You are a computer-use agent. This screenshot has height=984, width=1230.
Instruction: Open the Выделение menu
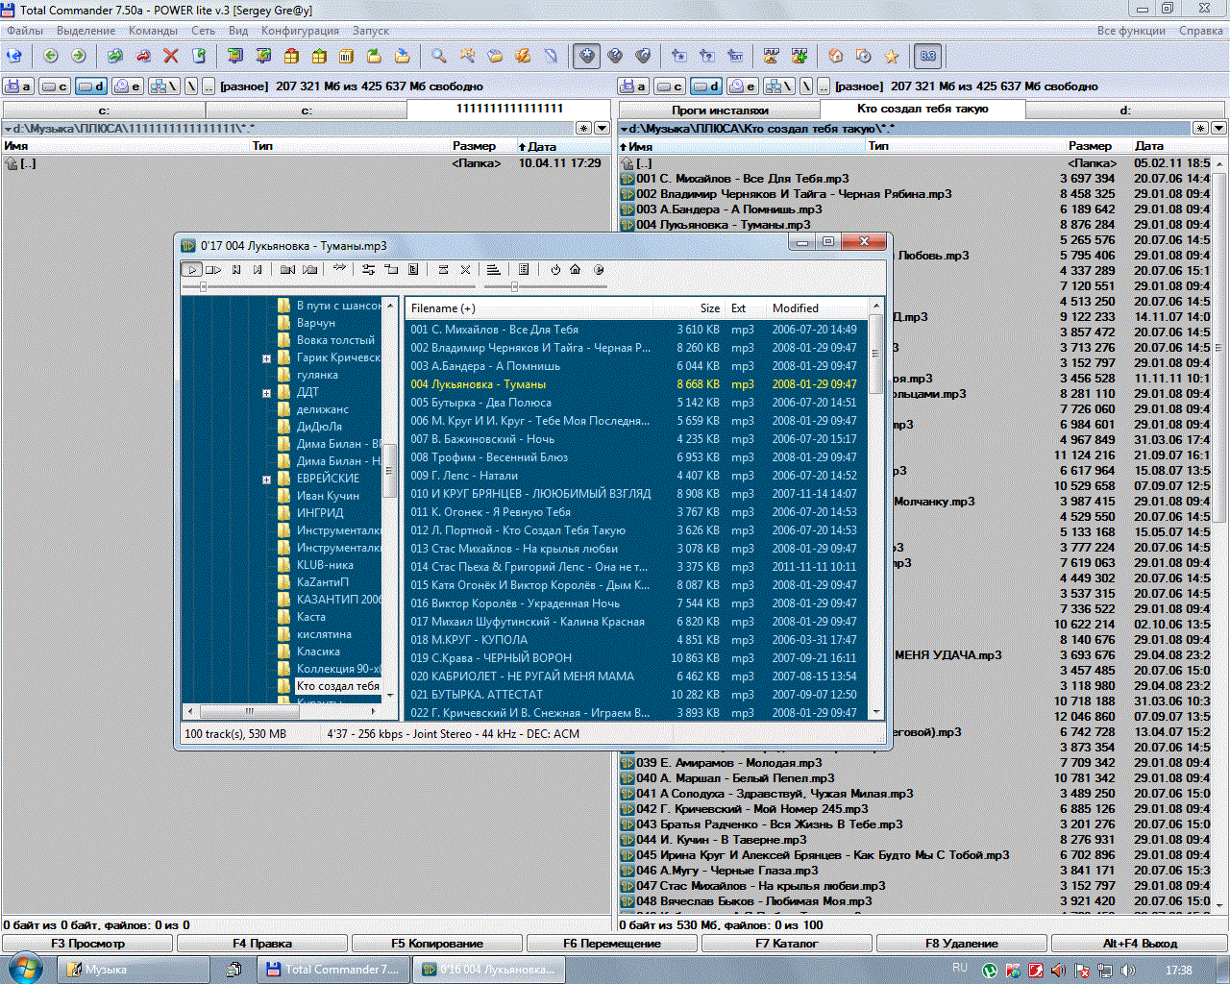(86, 31)
